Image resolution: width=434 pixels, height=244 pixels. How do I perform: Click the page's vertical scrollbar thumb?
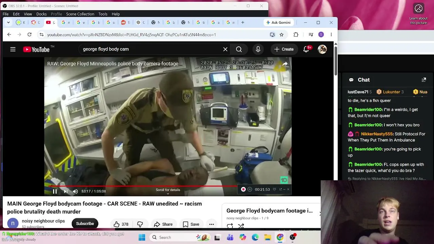click(336, 61)
